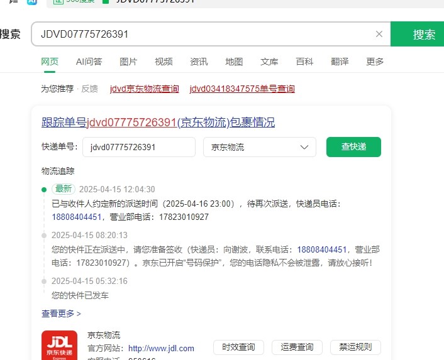Expand the 更多 menu tab
Image resolution: width=444 pixels, height=360 pixels.
click(x=375, y=62)
